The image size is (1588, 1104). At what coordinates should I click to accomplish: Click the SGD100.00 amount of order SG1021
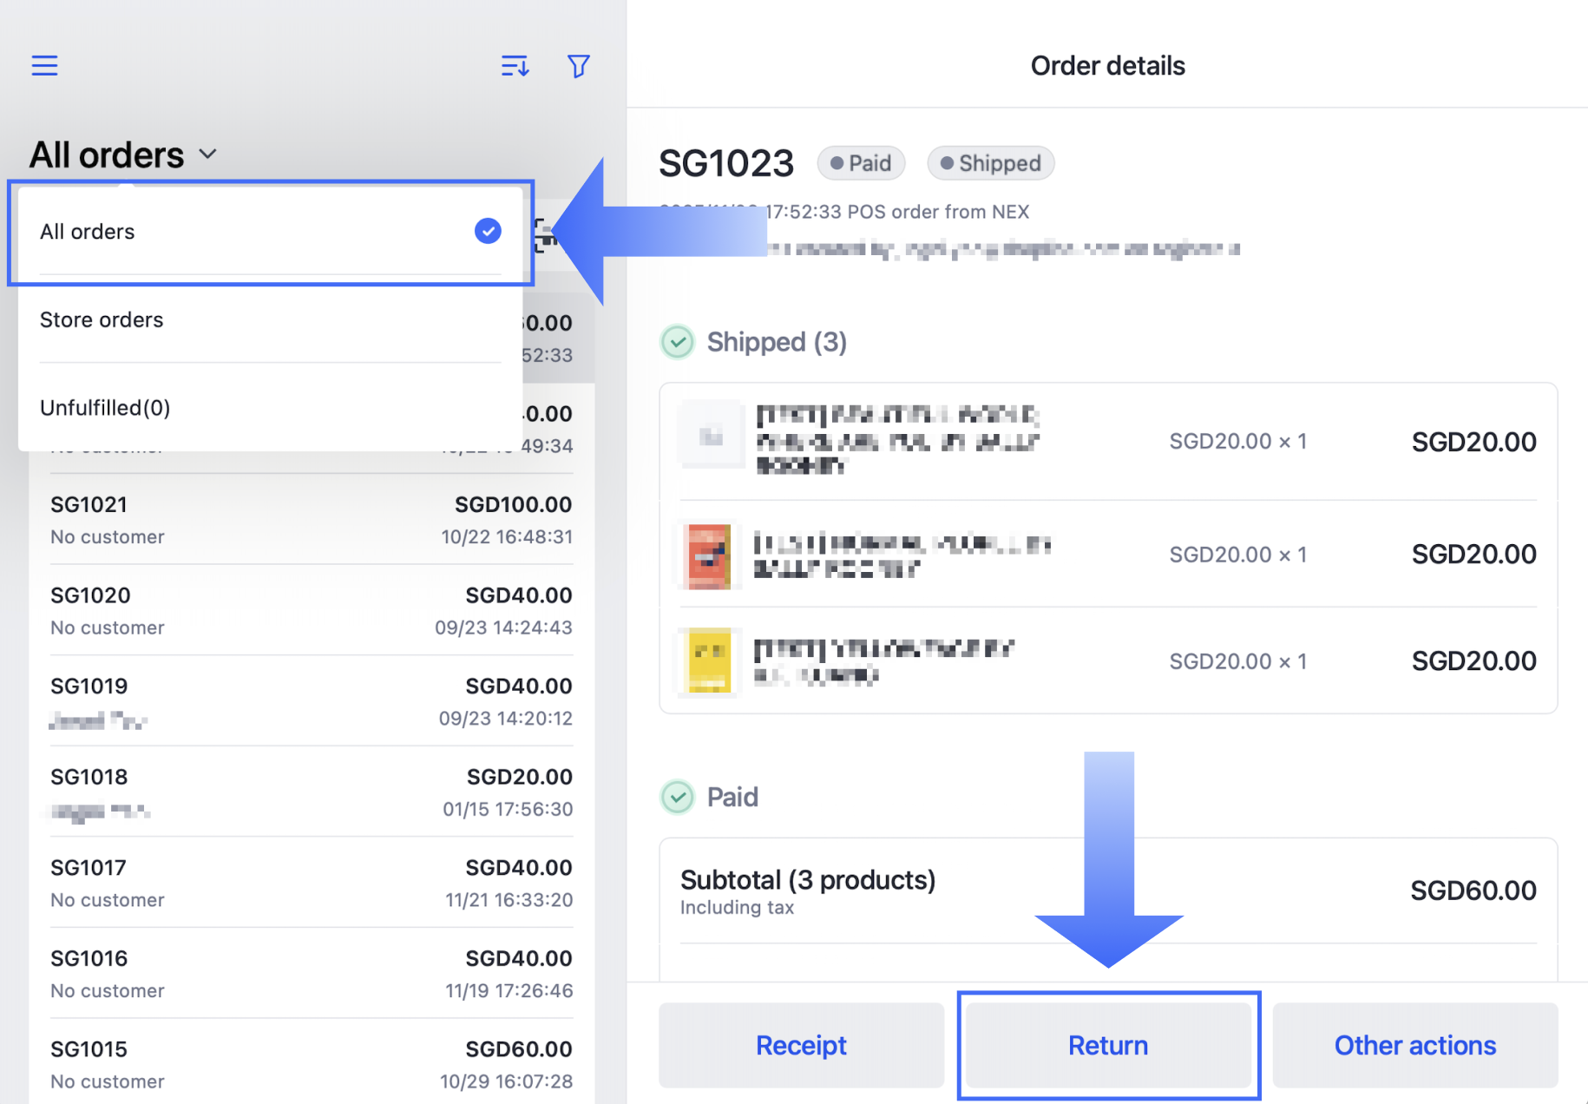click(x=514, y=504)
